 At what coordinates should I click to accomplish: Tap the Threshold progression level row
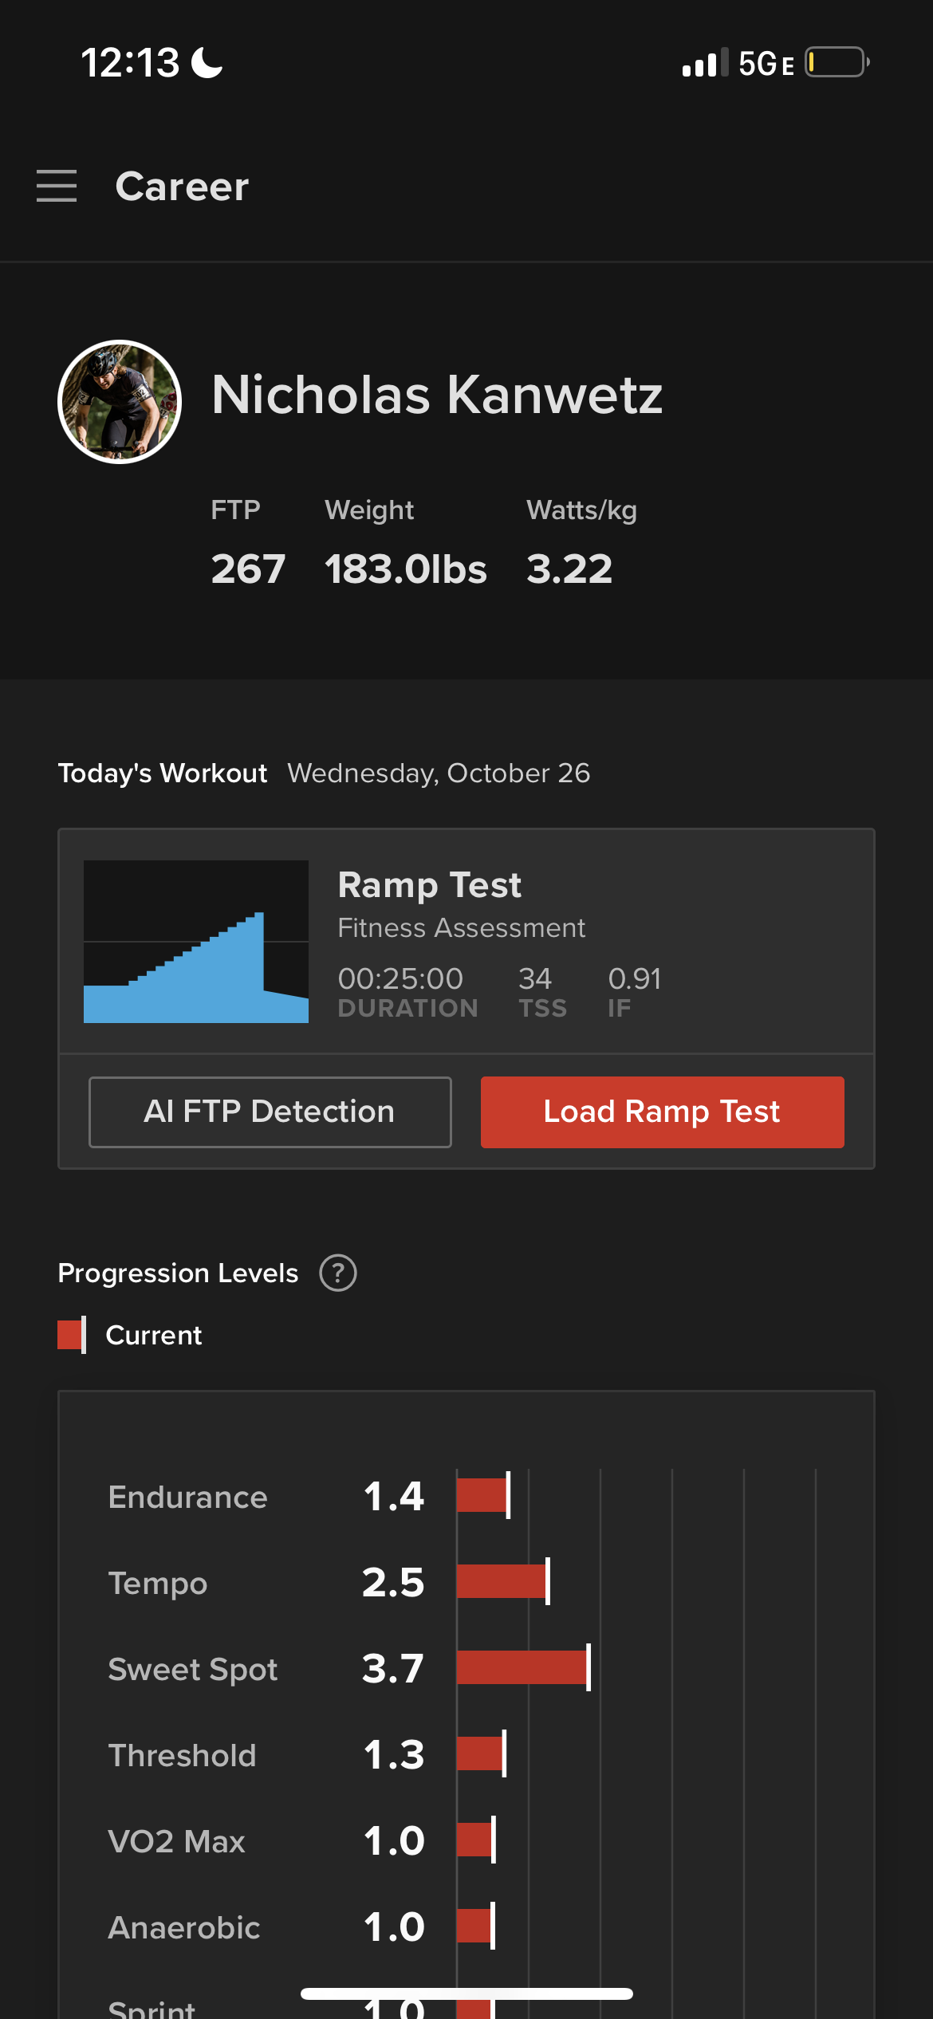pyautogui.click(x=467, y=1754)
